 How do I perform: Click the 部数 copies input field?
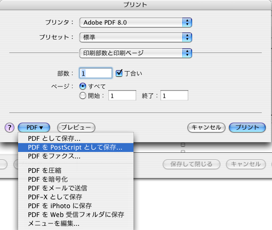click(96, 73)
